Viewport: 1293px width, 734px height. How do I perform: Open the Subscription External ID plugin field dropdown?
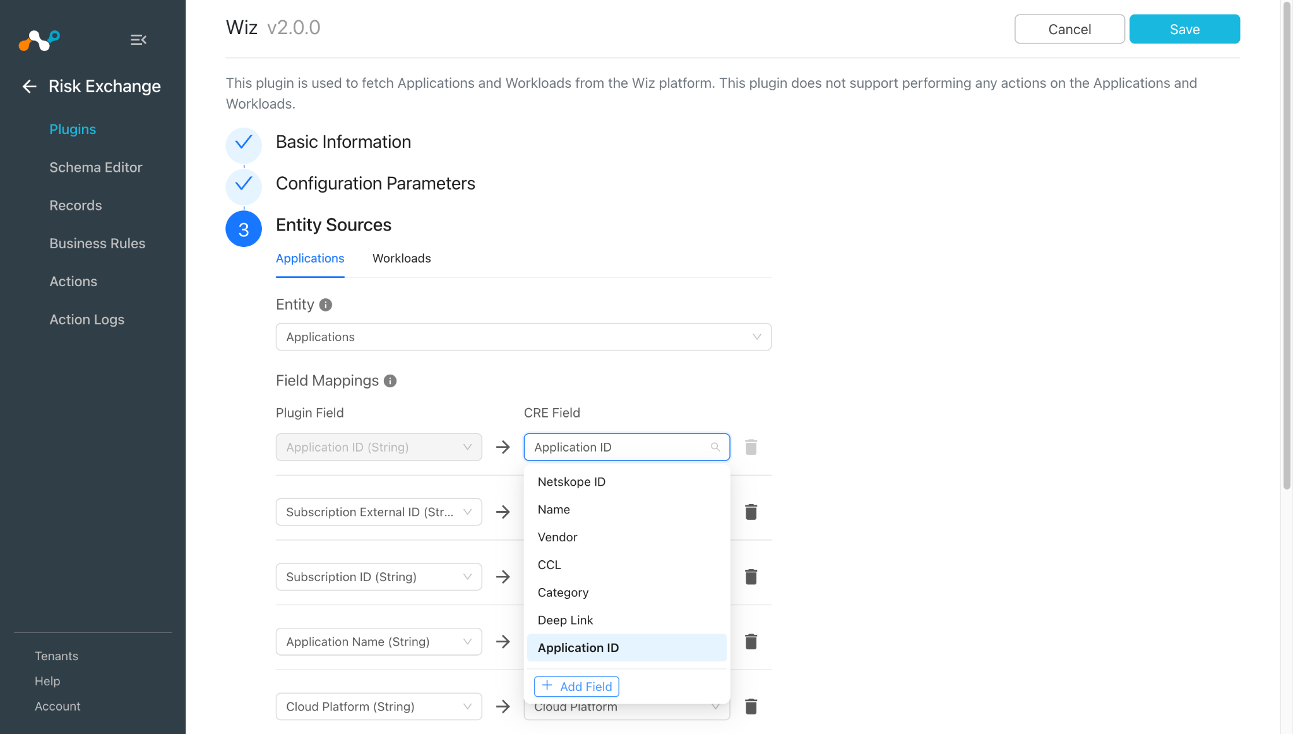point(379,512)
